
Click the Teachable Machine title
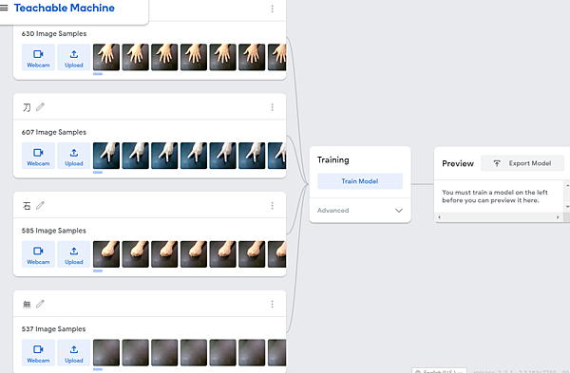[65, 8]
